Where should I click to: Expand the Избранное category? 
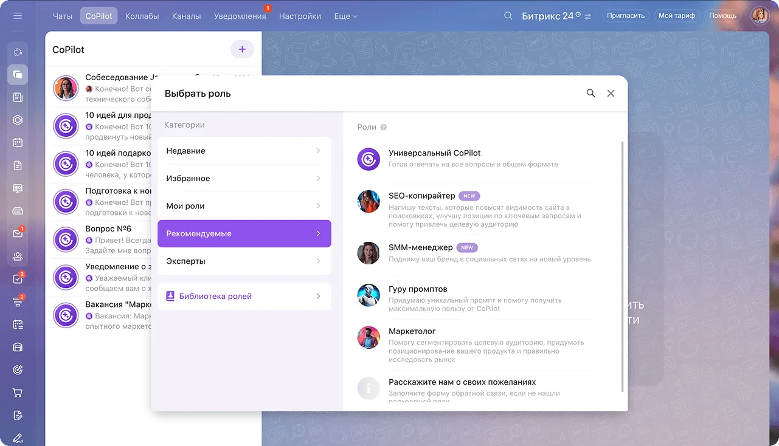pyautogui.click(x=244, y=179)
